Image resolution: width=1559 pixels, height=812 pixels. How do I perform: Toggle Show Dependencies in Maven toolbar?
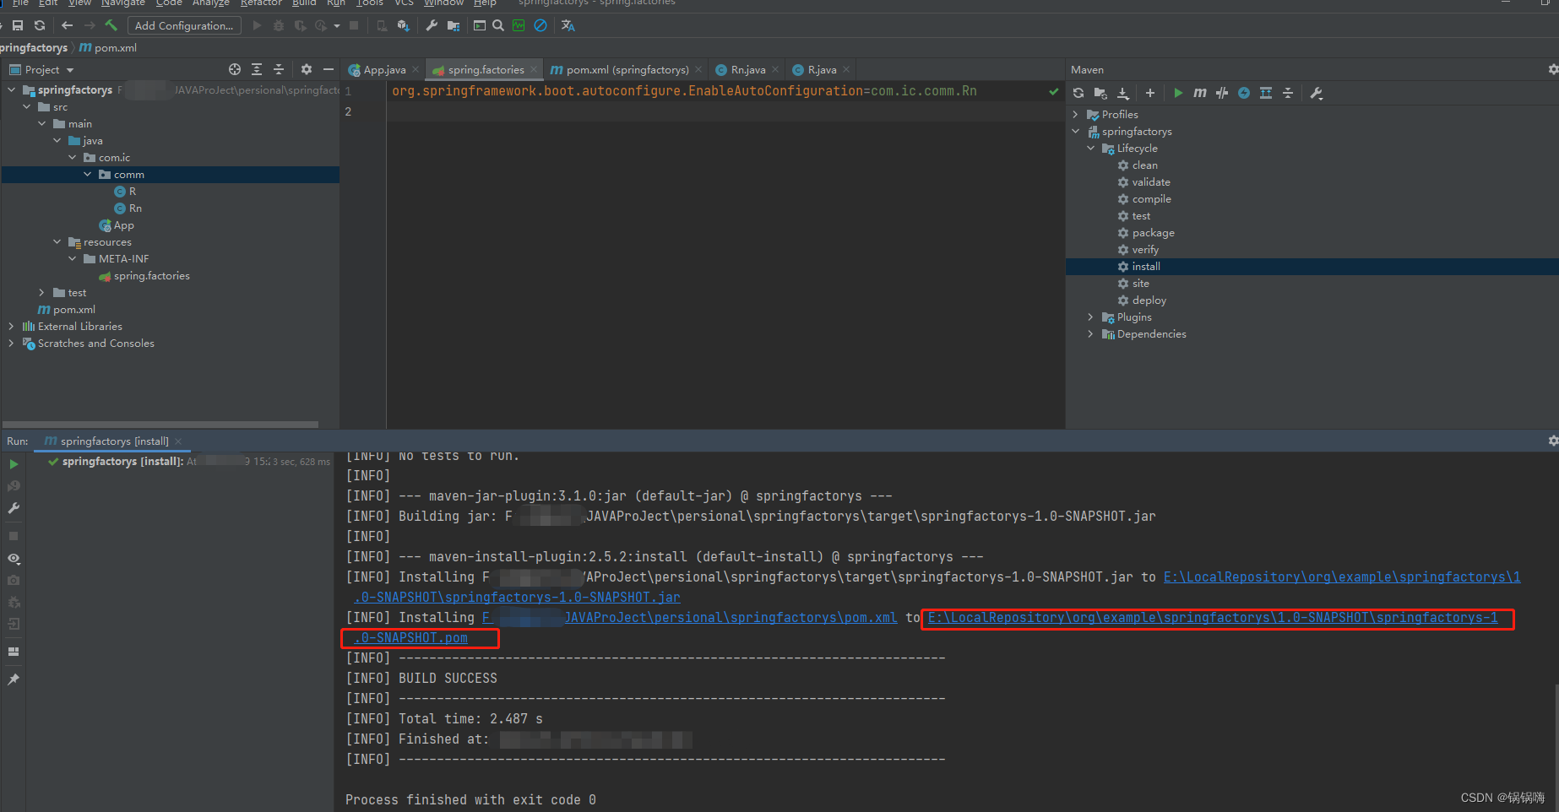[x=1266, y=93]
